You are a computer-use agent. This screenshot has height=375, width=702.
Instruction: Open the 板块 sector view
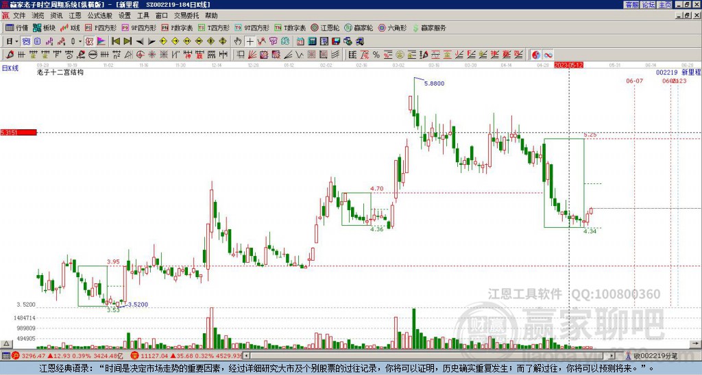tap(44, 27)
